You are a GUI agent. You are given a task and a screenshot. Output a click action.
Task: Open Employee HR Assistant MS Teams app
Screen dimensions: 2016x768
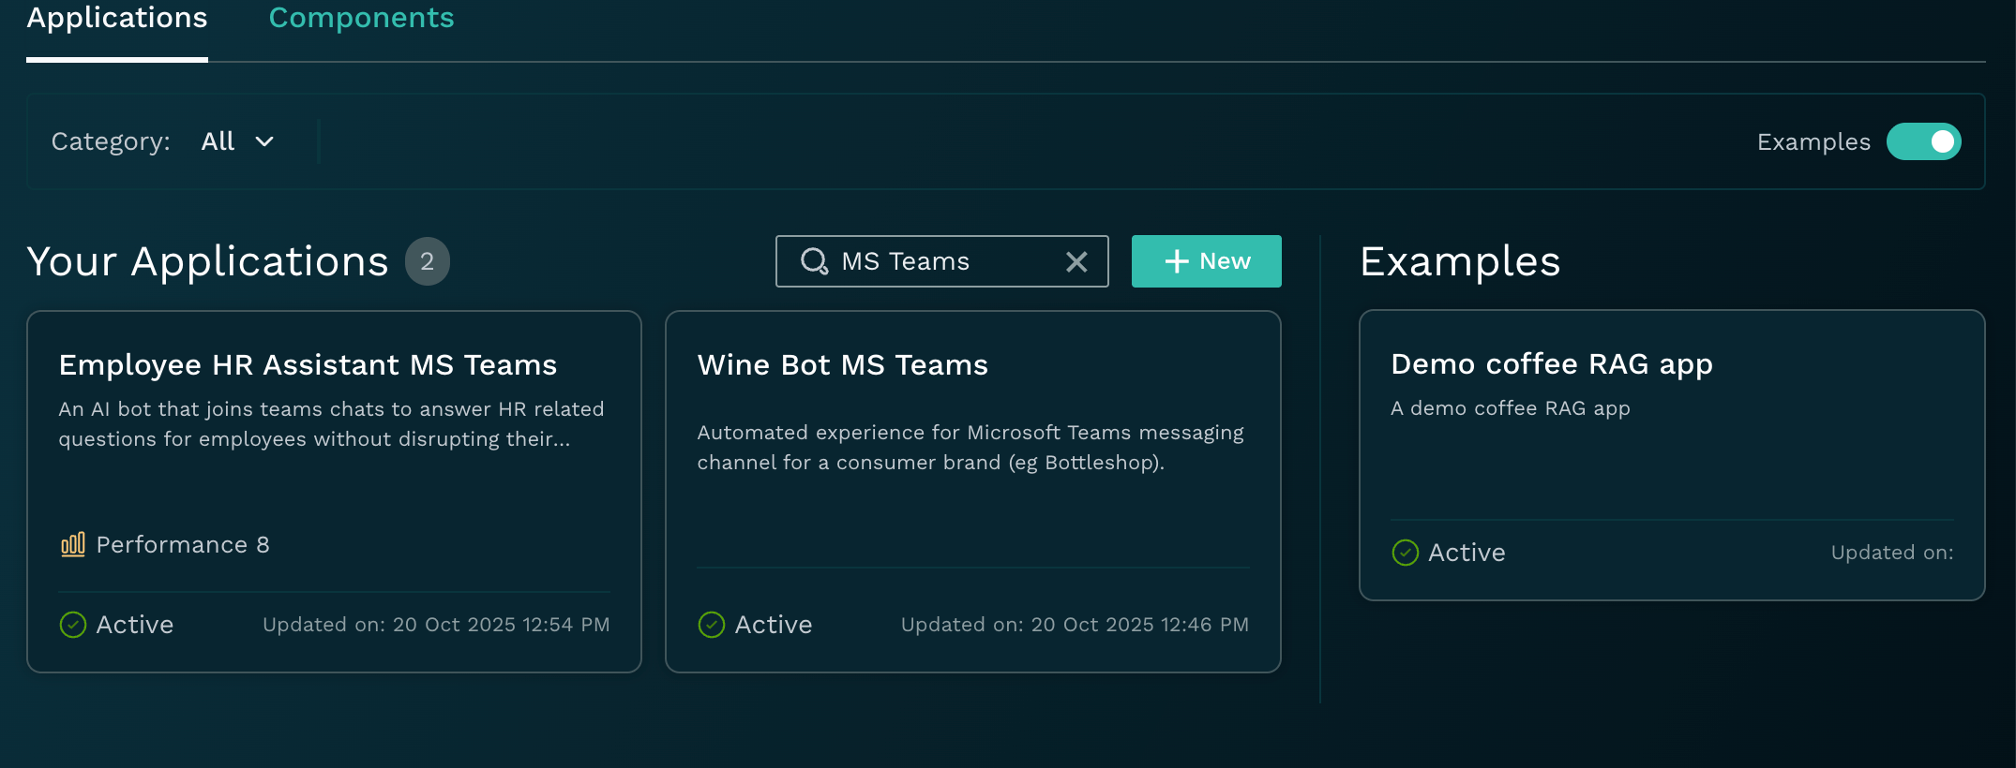(308, 364)
